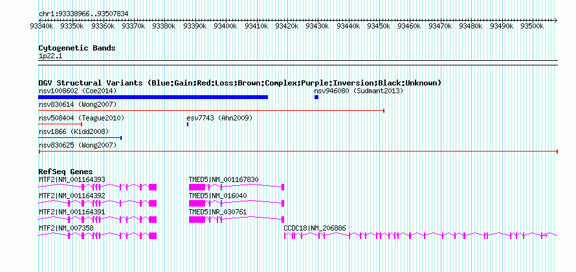Open the nsv508404 (Teague2010) label
576x272 pixels.
(x=82, y=119)
